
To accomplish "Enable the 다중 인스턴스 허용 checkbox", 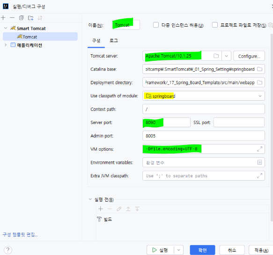I will pos(156,25).
